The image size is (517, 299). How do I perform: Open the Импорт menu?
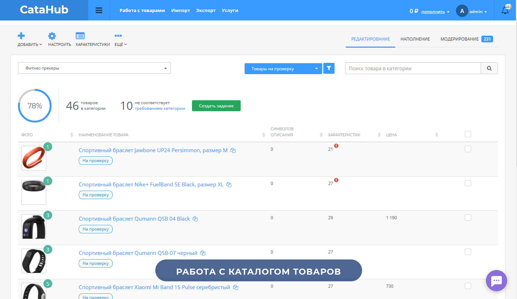181,10
